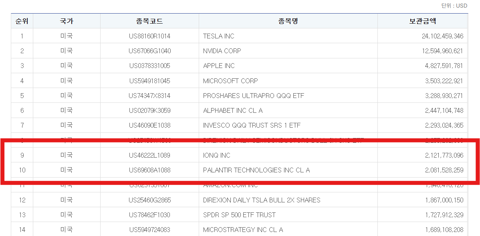This screenshot has height=236, width=480.
Task: Click amount 2,293,024,365
Action: pyautogui.click(x=444, y=125)
